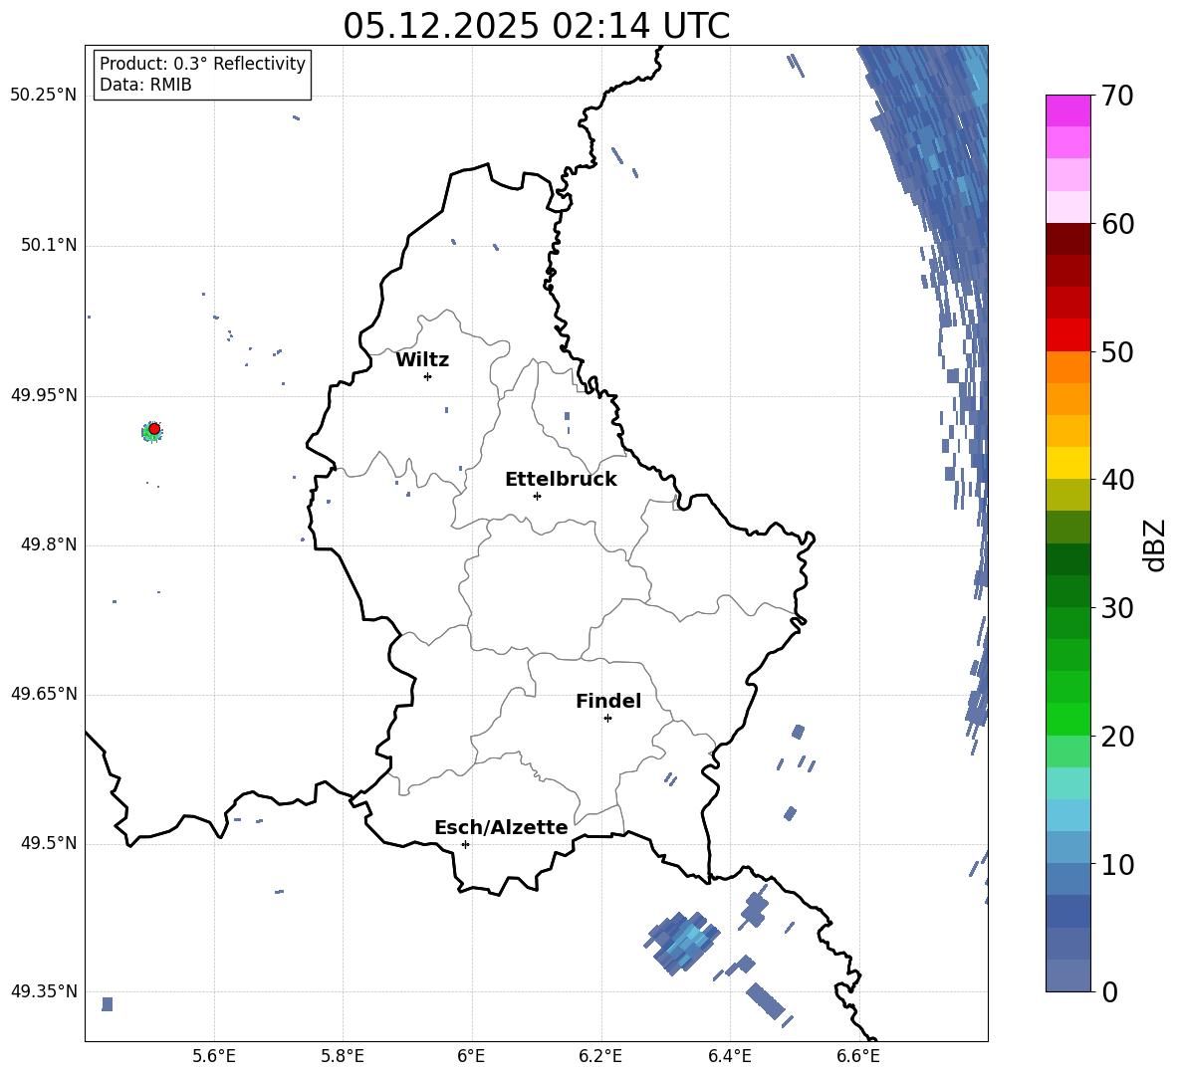
Task: Select the magenta swatch at top of colorbar
Action: click(1067, 109)
